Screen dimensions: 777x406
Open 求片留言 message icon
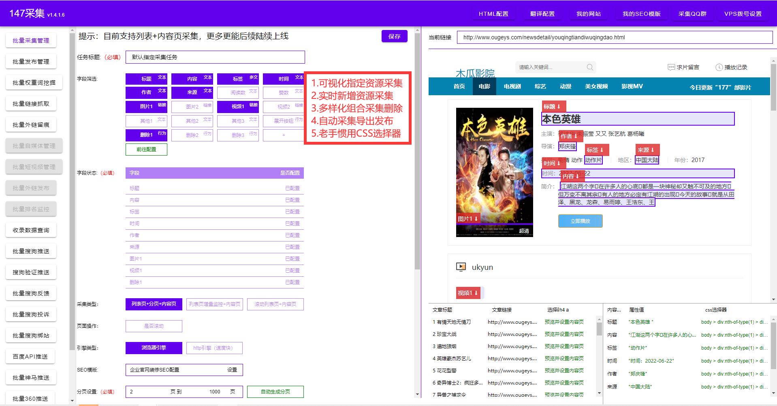[x=671, y=67]
